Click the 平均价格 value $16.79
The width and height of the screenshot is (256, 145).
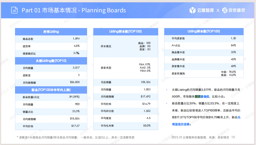[146, 104]
